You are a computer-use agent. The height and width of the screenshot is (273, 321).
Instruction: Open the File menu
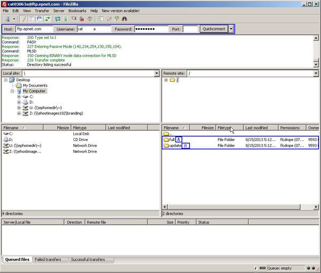pos(5,11)
